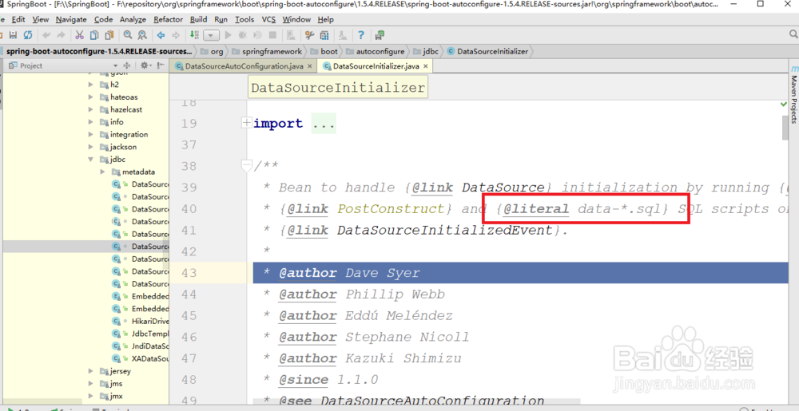This screenshot has height=411, width=799.
Task: Click the Replace magnifier icon
Action: [142, 35]
